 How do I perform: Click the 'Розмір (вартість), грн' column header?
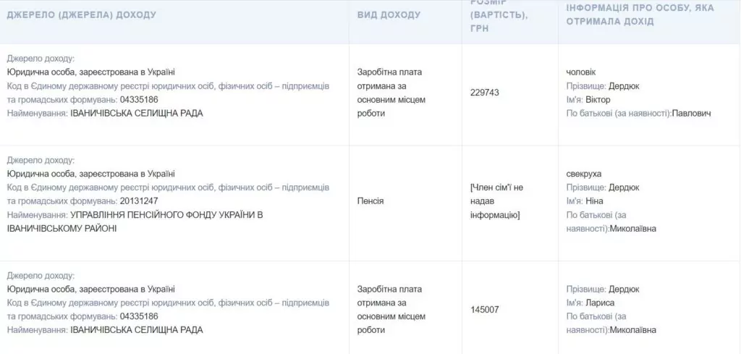499,14
